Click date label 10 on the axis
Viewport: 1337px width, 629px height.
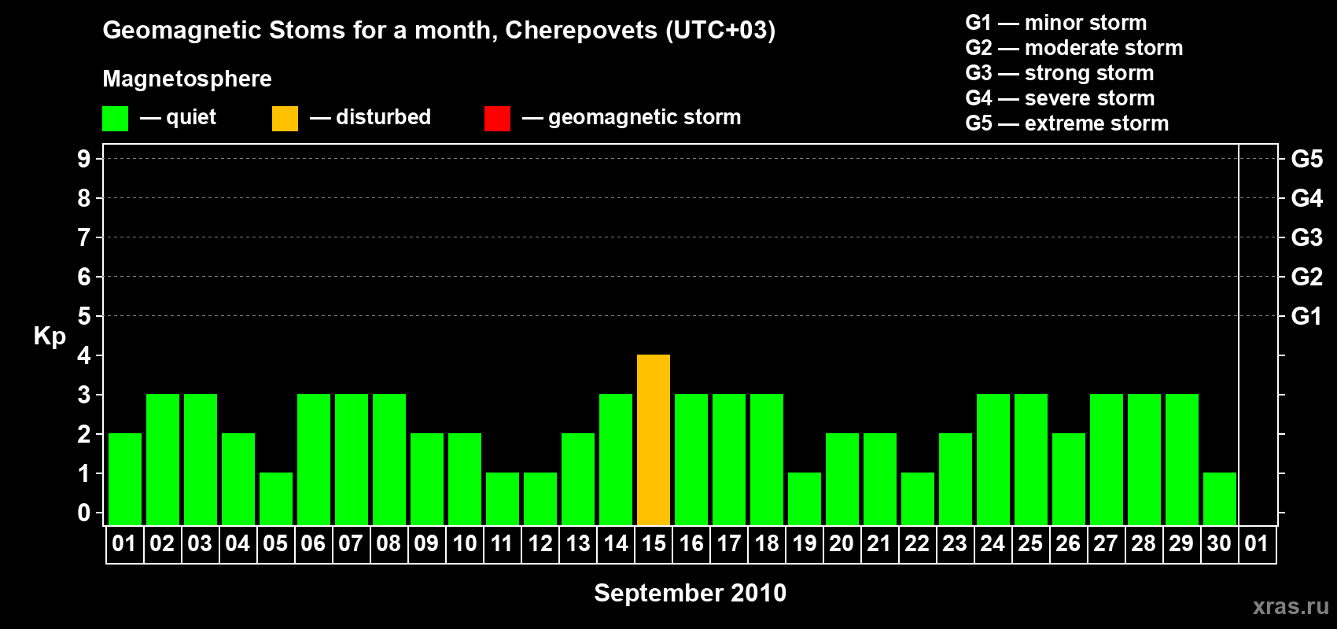click(465, 544)
